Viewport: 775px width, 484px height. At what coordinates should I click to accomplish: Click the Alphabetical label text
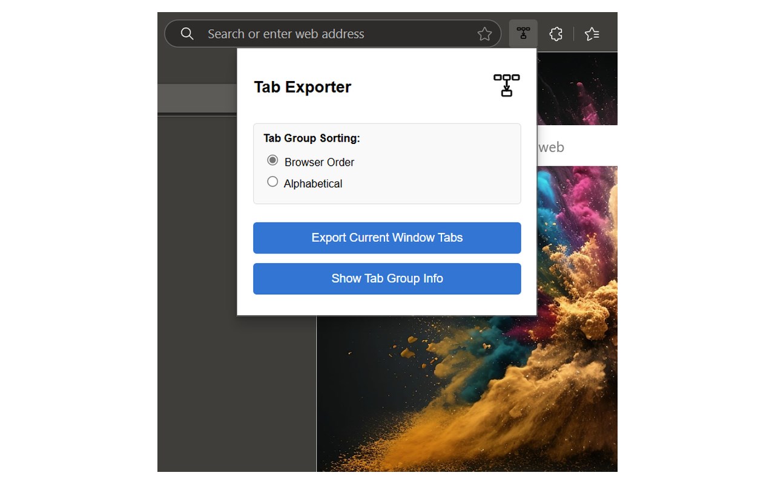tap(313, 183)
